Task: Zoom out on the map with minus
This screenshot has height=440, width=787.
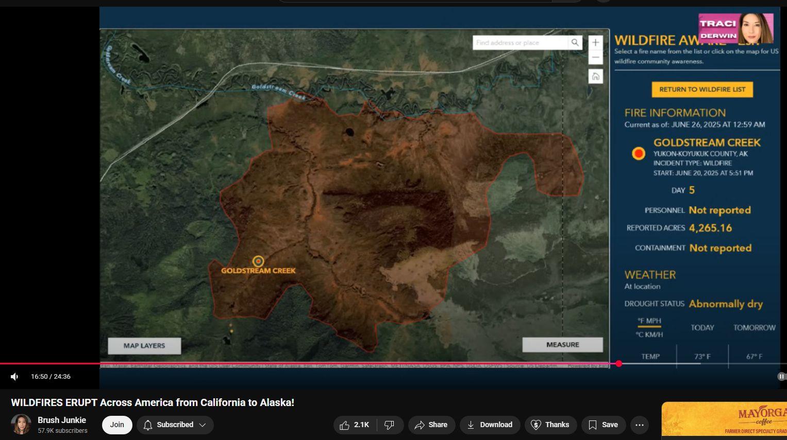Action: pyautogui.click(x=595, y=57)
